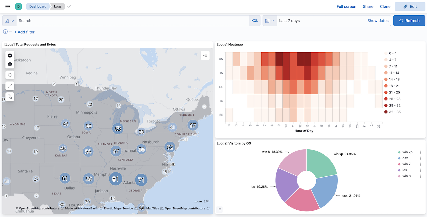Open the map layers panel icon
Viewport: 427px width, 217px height.
point(205,55)
